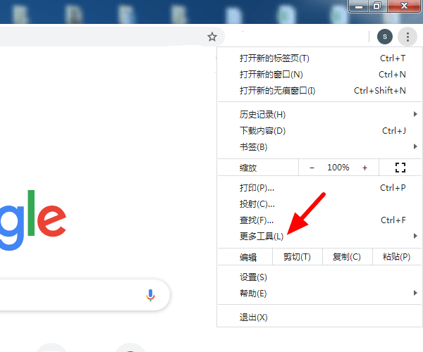This screenshot has height=352, width=423.
Task: Choose 打印(P)... from the menu
Action: [x=319, y=188]
